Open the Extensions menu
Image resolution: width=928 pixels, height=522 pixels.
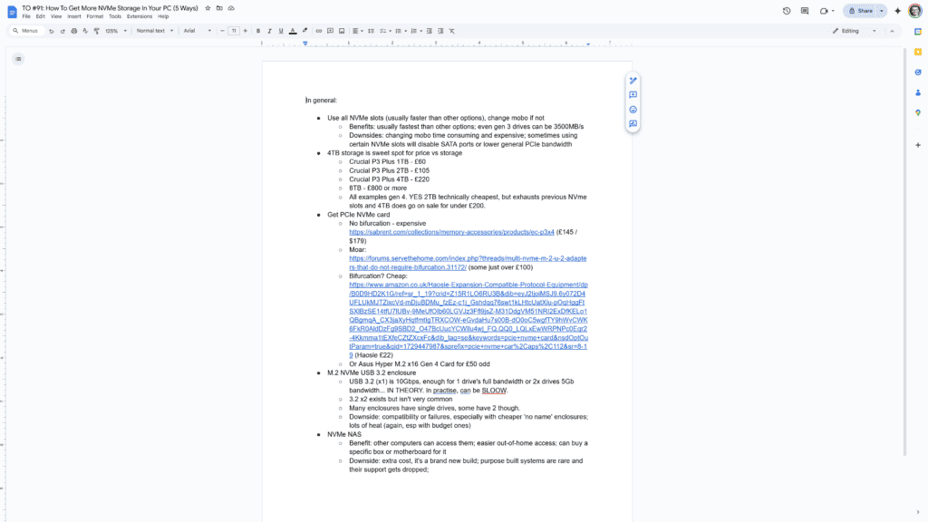[140, 16]
